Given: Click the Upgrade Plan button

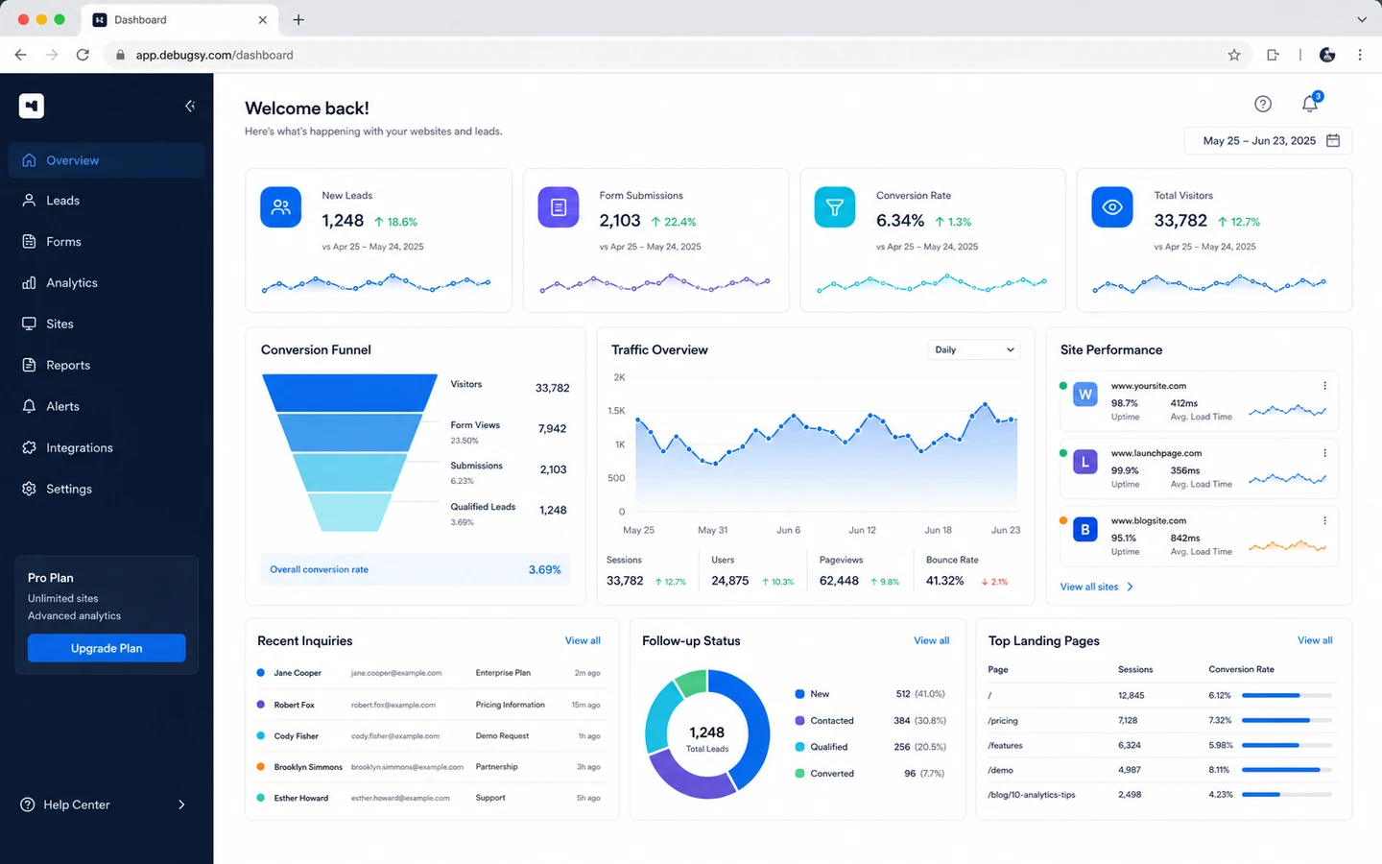Looking at the screenshot, I should click(x=107, y=648).
